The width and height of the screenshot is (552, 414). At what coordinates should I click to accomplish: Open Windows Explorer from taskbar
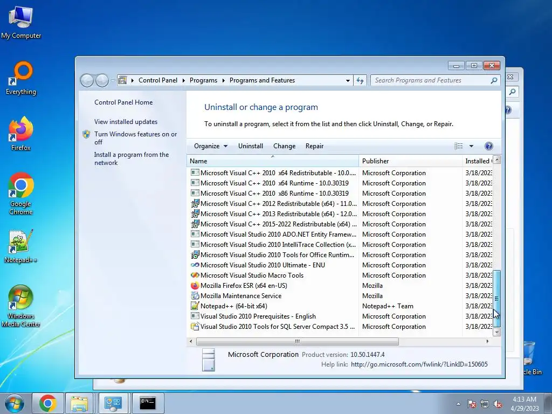79,403
